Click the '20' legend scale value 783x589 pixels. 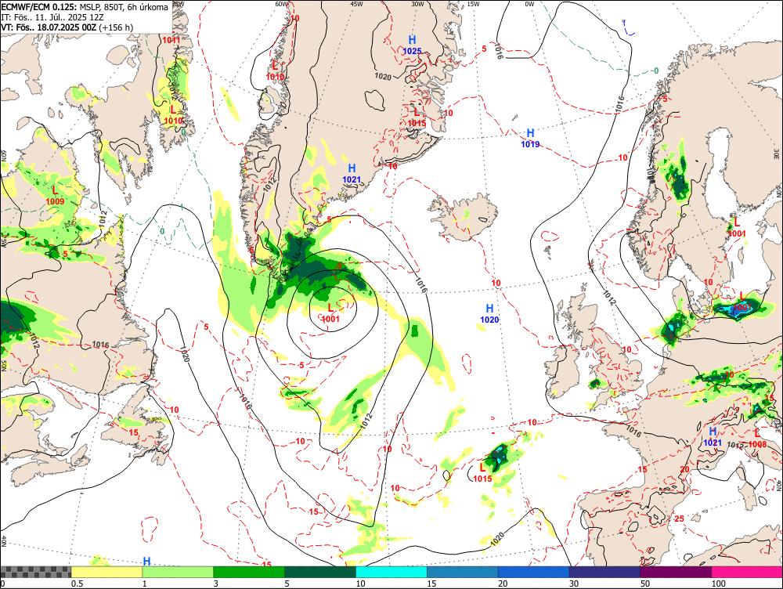pos(503,584)
